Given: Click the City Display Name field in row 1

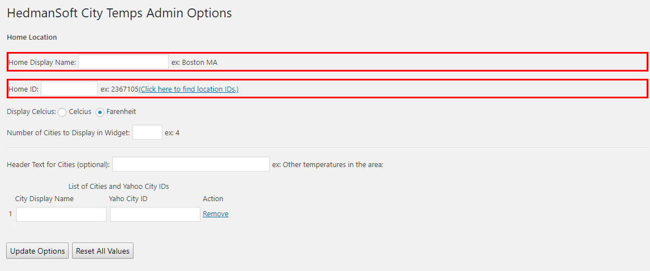Looking at the screenshot, I should [61, 214].
